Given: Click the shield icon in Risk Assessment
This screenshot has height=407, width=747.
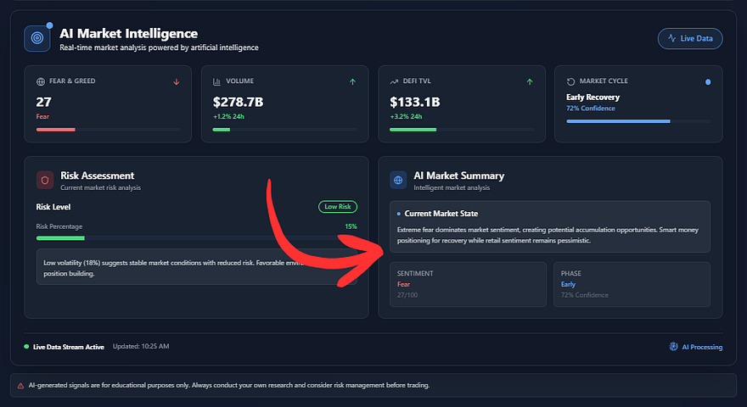Looking at the screenshot, I should point(45,180).
